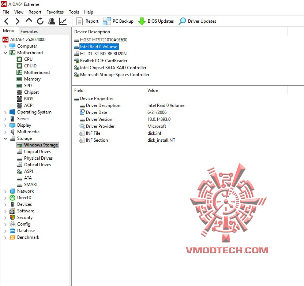Click the back navigation arrow
The image size is (304, 286).
coord(6,21)
